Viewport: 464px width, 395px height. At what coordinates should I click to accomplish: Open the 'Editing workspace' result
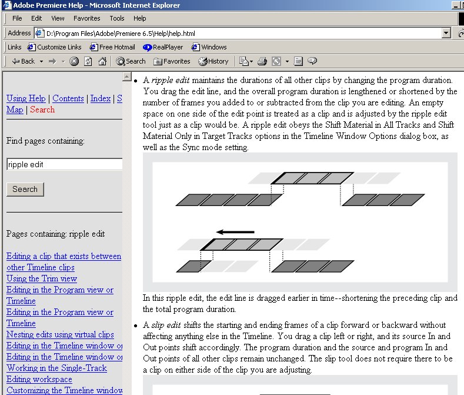pos(39,379)
